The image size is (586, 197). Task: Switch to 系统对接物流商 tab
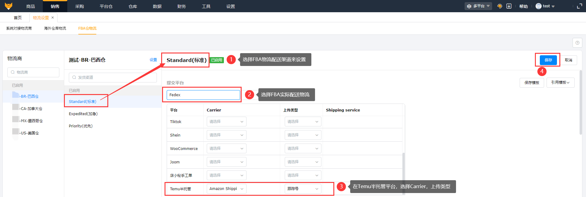click(x=19, y=28)
